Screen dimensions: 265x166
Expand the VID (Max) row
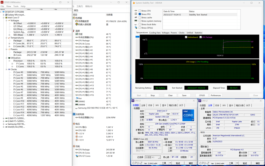(x=9, y=35)
